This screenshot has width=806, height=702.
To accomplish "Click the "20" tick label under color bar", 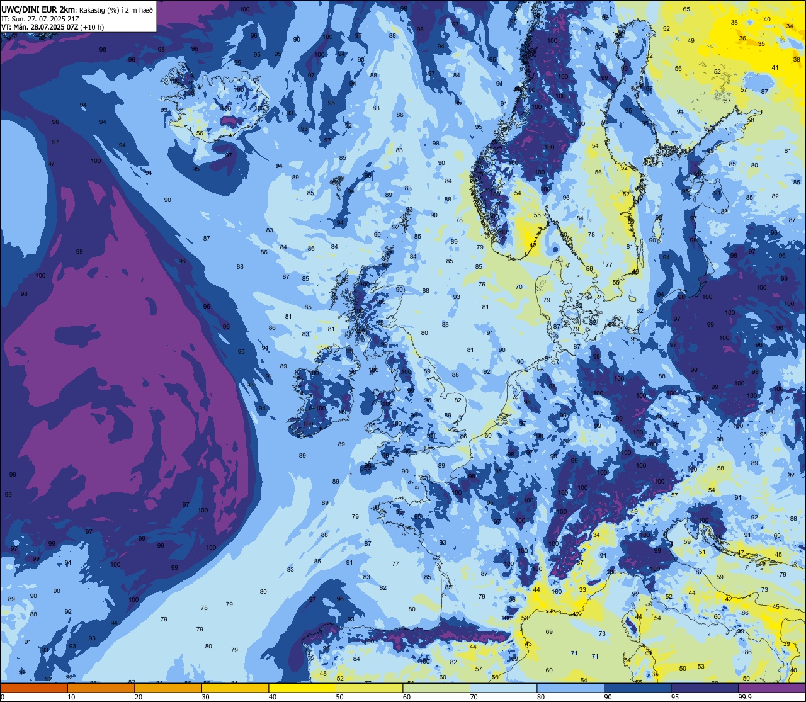I will [139, 697].
